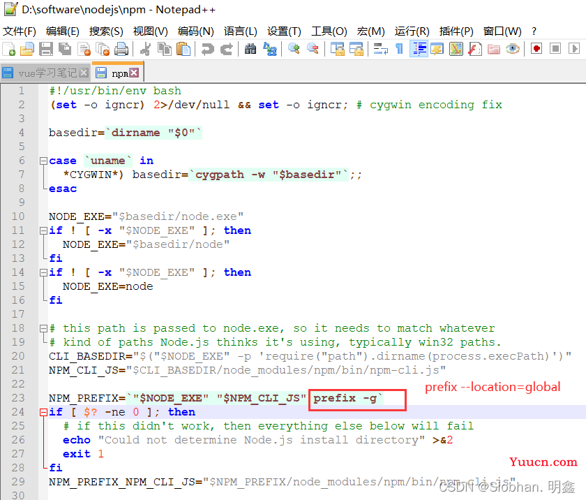Stop macro recording square icon

555,49
